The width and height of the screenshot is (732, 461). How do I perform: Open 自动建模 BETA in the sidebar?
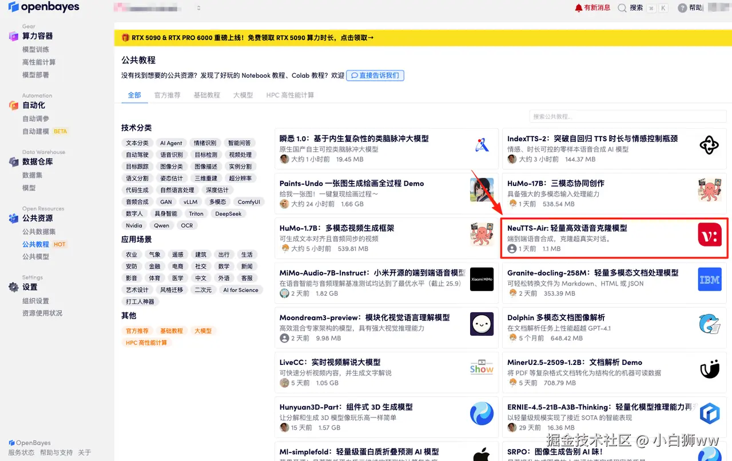pos(45,131)
